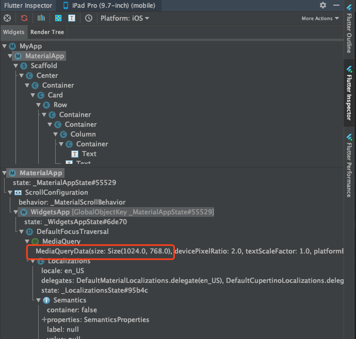Click the MyApp M icon

[12, 46]
